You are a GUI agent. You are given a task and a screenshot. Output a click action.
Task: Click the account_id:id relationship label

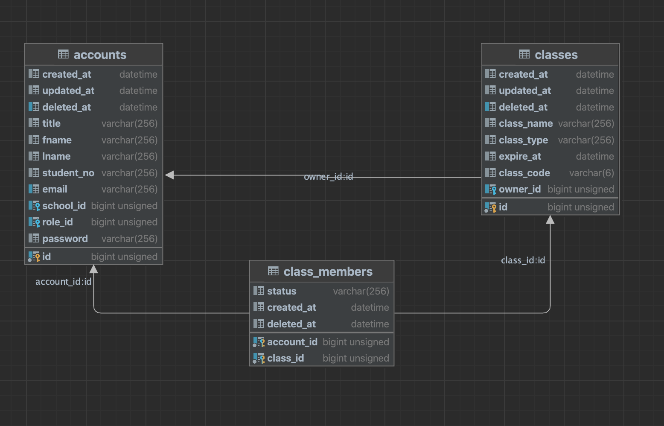(x=64, y=281)
